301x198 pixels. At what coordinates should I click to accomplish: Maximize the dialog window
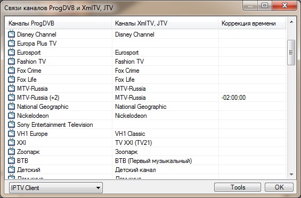coord(265,5)
